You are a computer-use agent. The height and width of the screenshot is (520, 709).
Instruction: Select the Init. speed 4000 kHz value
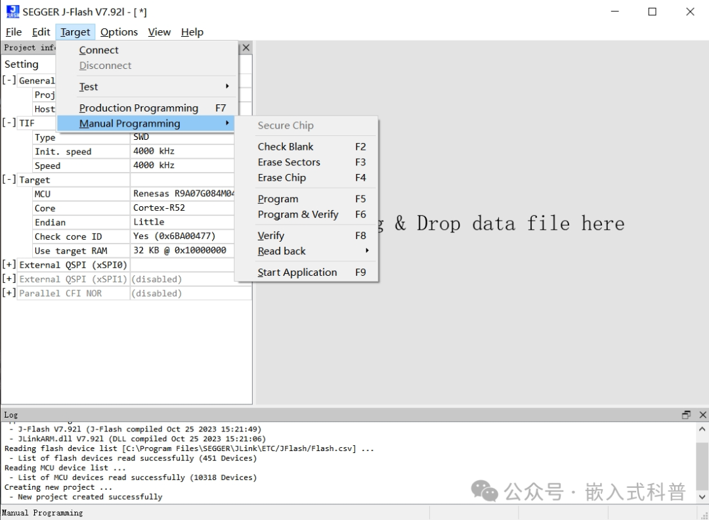183,151
